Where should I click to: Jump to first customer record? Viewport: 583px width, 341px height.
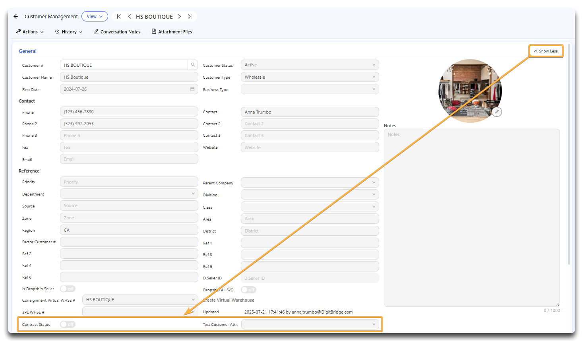119,16
